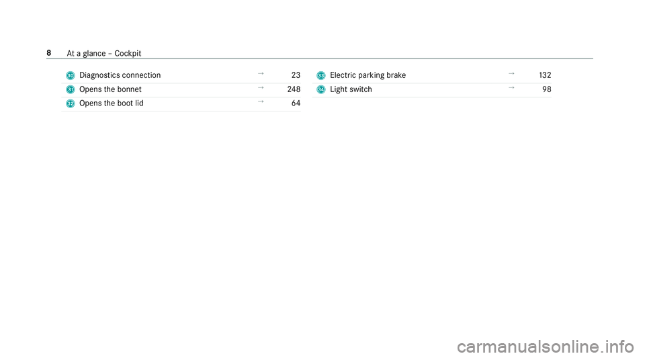
Task: Click the number 34 circle icon
Action: coord(321,89)
